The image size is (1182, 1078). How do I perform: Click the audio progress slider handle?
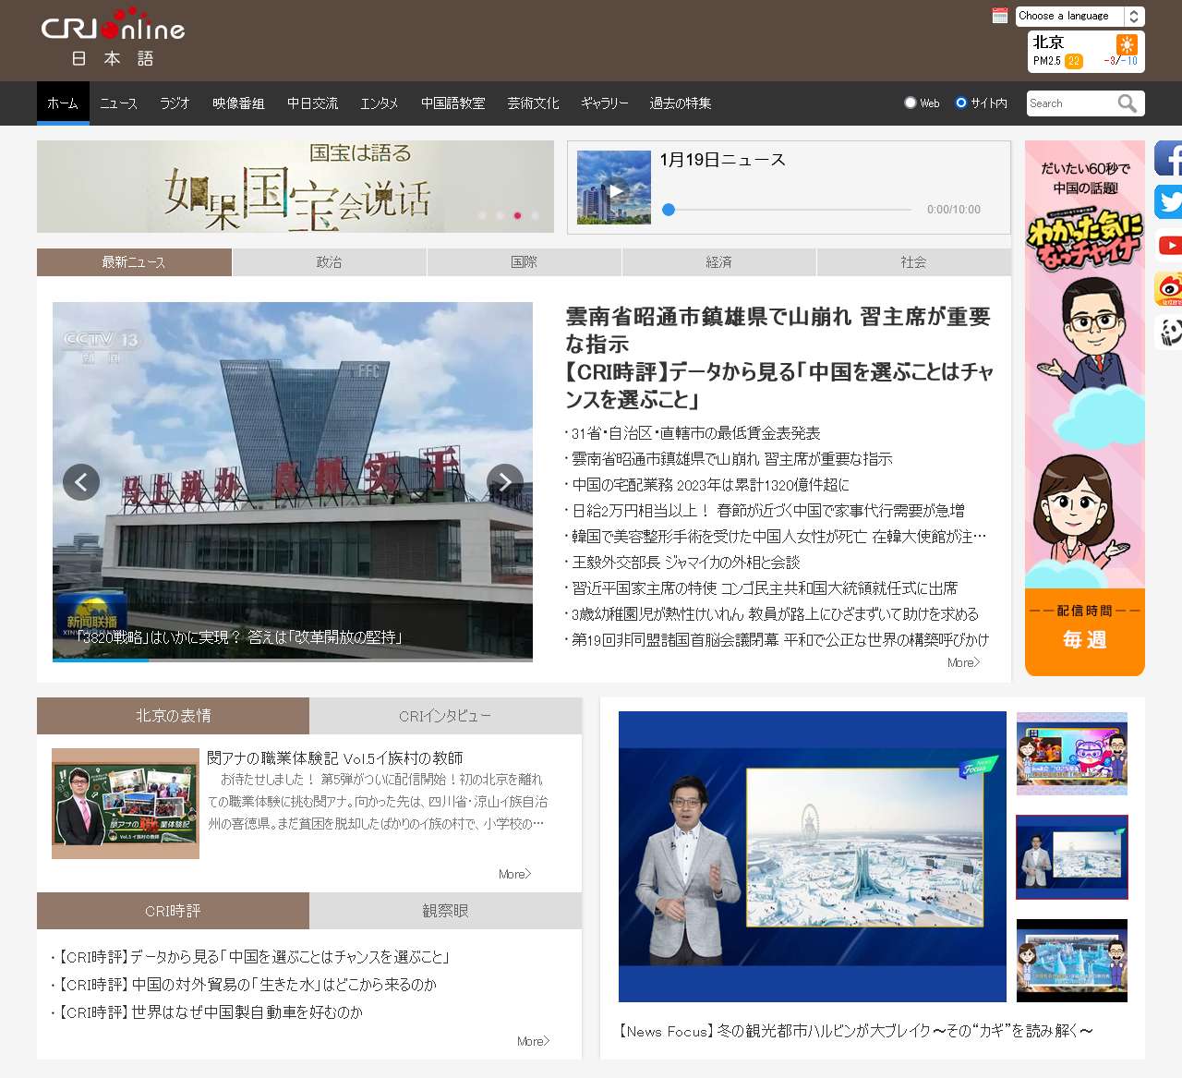[x=669, y=210]
